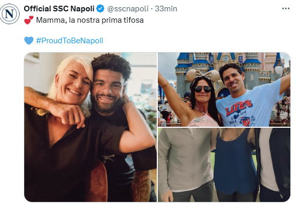The height and width of the screenshot is (203, 296).
Task: Click the Minnie Mouse ears headband
Action: pyautogui.click(x=203, y=75)
